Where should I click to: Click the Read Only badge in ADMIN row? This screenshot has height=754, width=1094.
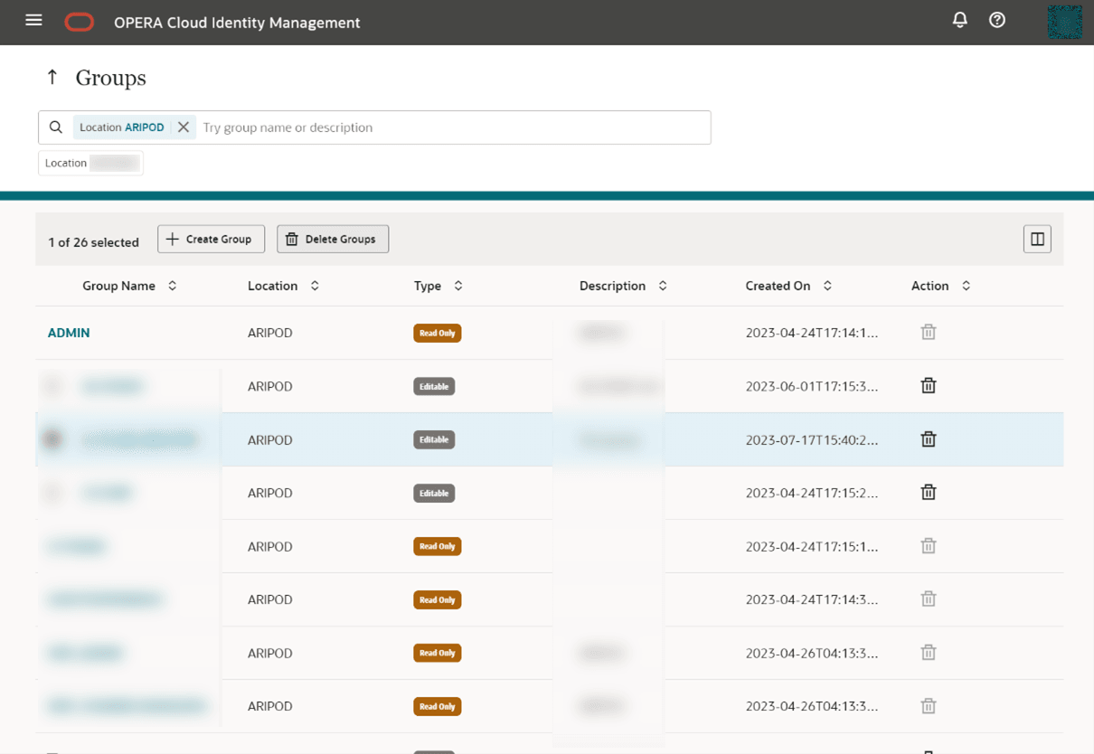coord(438,333)
